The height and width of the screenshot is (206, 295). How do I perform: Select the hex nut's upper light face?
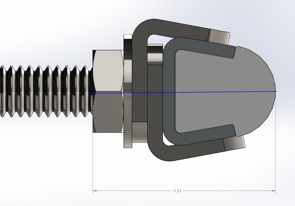pyautogui.click(x=108, y=71)
